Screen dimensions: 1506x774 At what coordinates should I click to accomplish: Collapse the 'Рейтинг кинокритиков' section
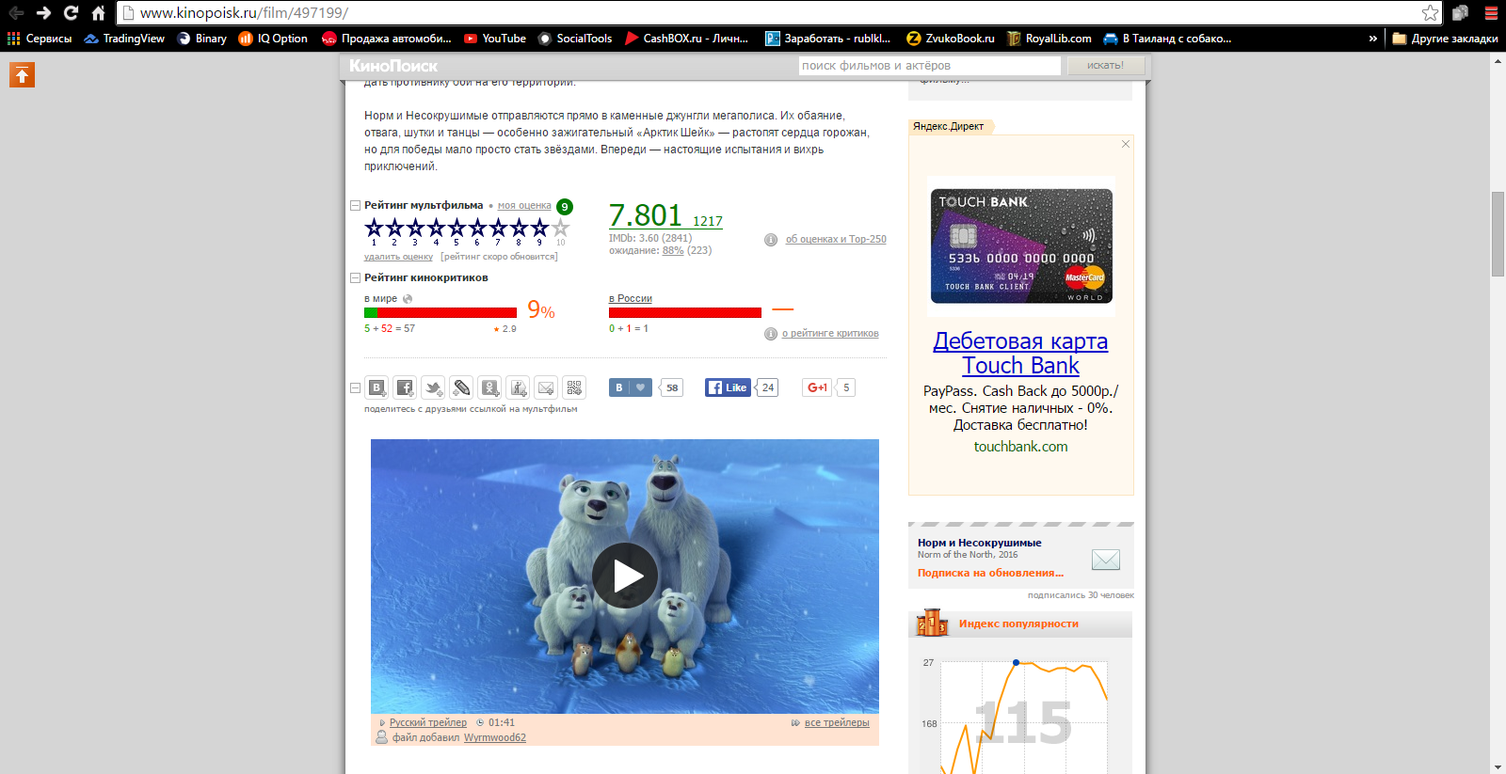[355, 278]
